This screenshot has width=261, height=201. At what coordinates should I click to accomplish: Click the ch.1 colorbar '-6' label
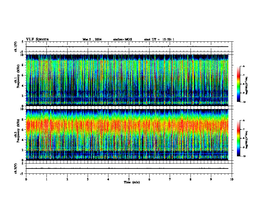pyautogui.click(x=243, y=66)
